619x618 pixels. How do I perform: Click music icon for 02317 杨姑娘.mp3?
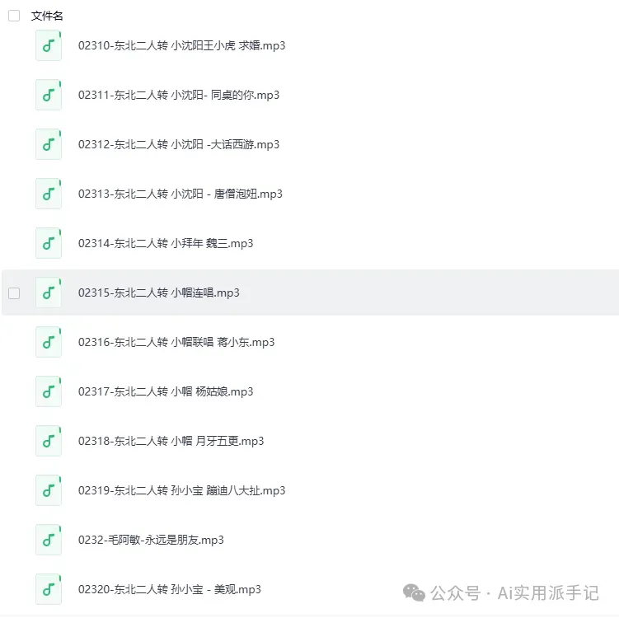pyautogui.click(x=49, y=391)
